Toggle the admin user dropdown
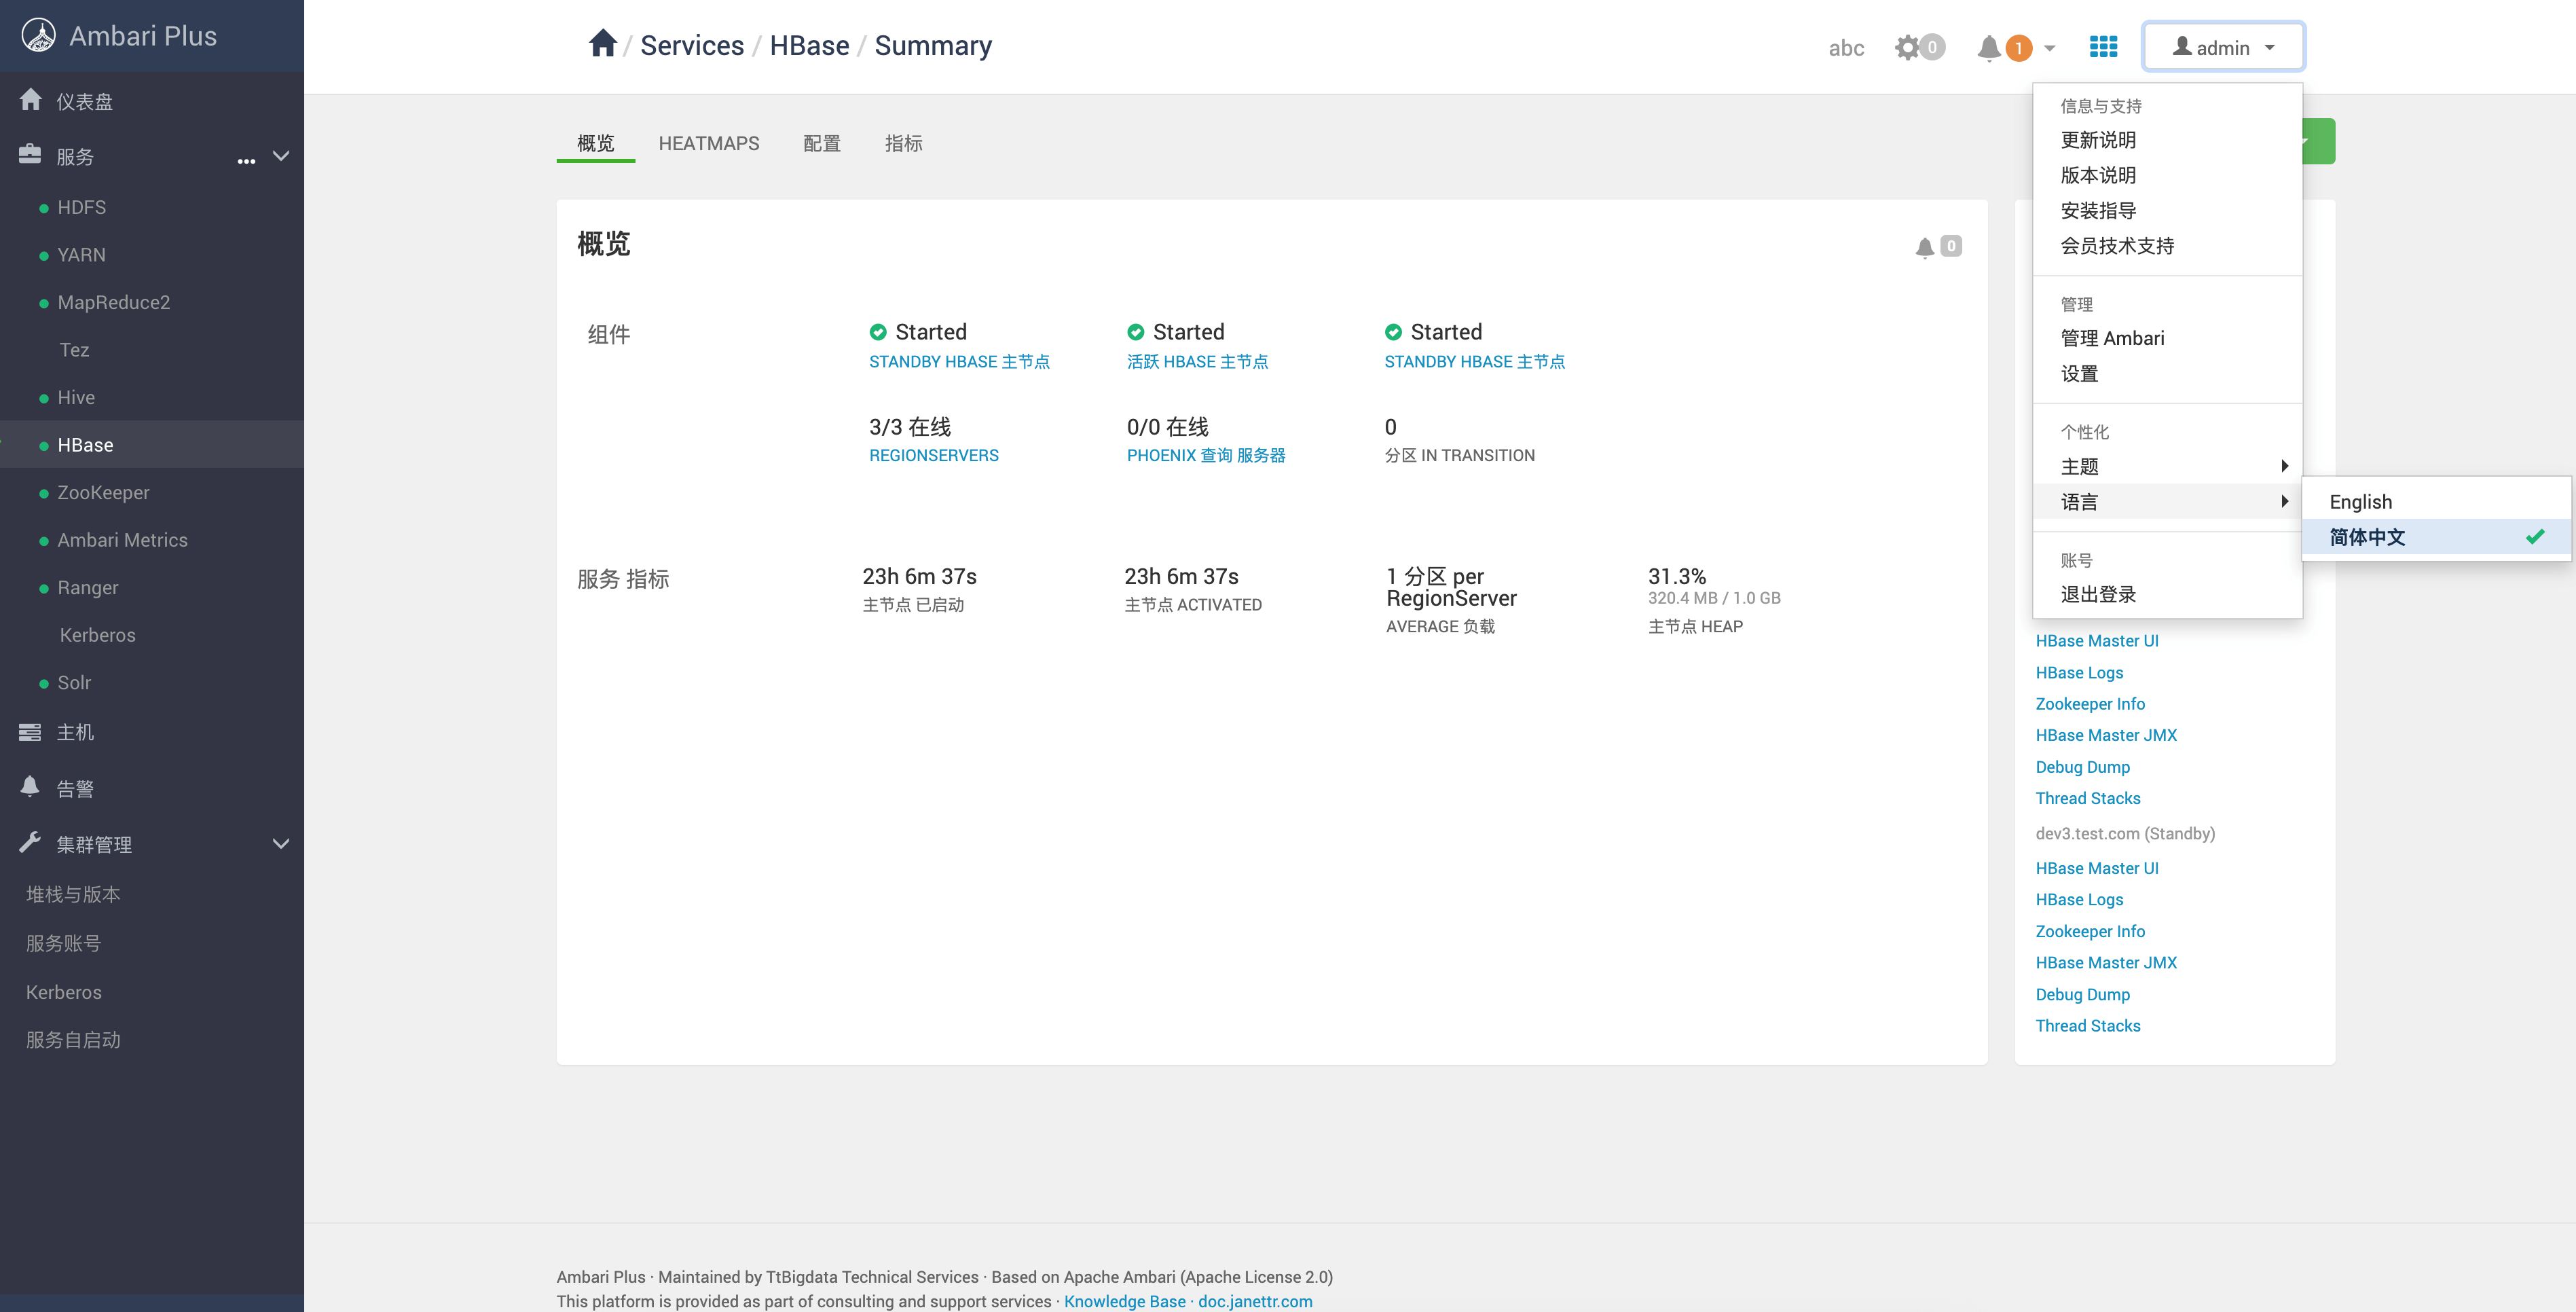Screen dimensions: 2576x1312 2223,47
